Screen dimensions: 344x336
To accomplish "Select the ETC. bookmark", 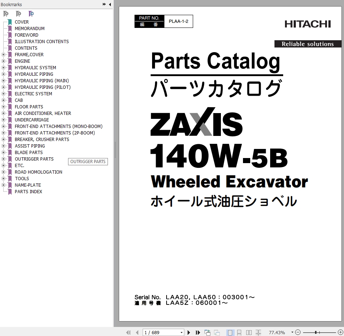I will click(20, 166).
